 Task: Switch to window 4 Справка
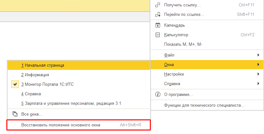[x=79, y=94]
